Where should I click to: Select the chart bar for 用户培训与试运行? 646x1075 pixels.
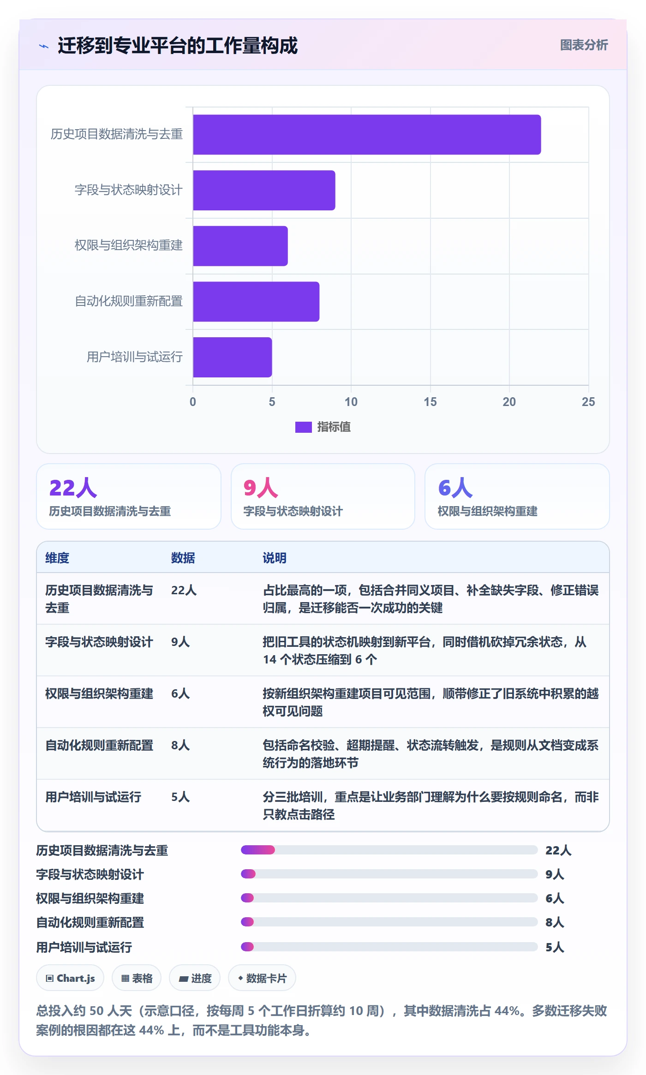[233, 357]
